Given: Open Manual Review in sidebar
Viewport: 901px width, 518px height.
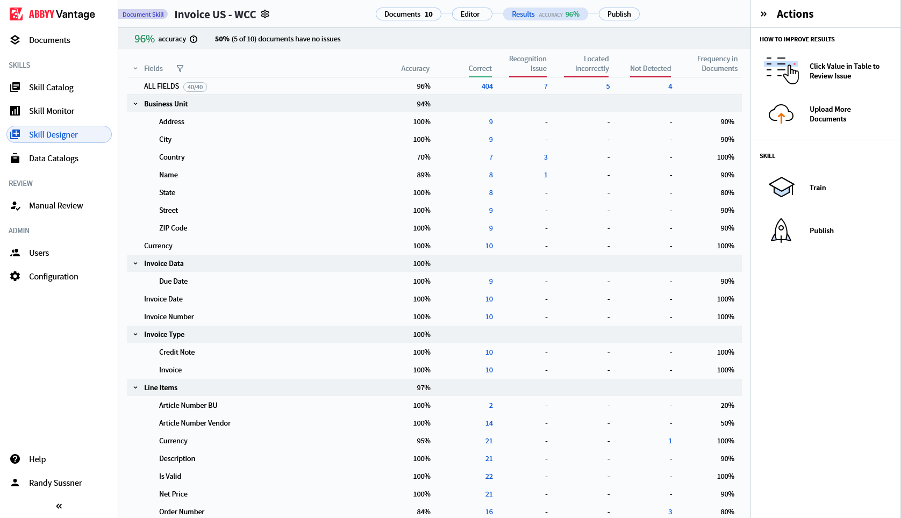Looking at the screenshot, I should 56,205.
